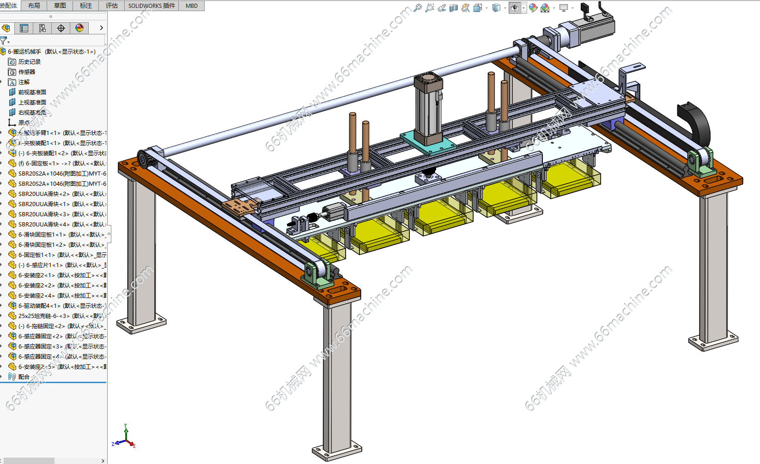Select the 前视基准面 plane in tree
Image resolution: width=760 pixels, height=464 pixels.
coord(32,92)
